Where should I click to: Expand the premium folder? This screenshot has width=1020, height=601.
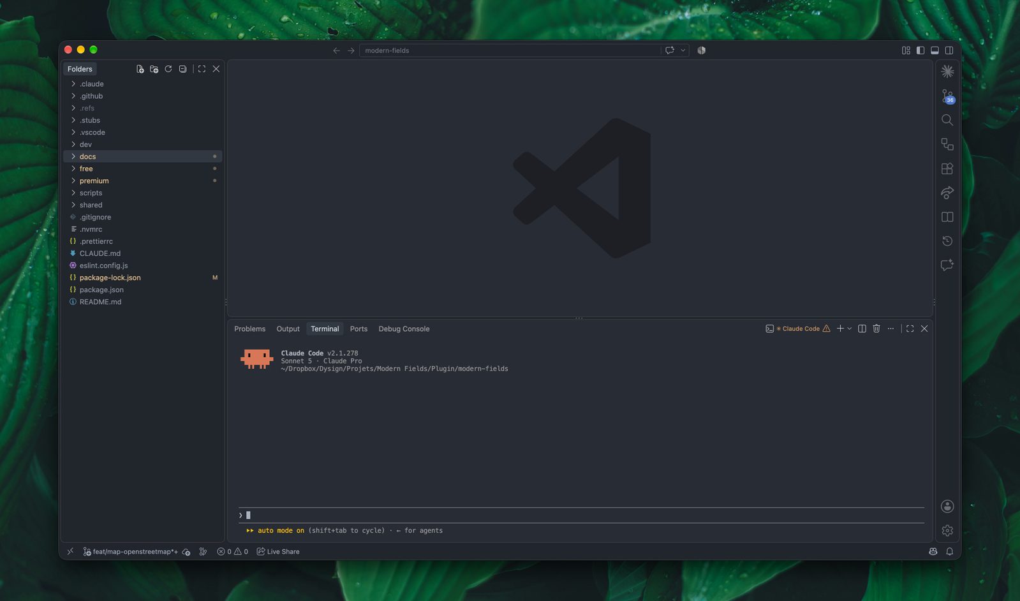point(142,181)
